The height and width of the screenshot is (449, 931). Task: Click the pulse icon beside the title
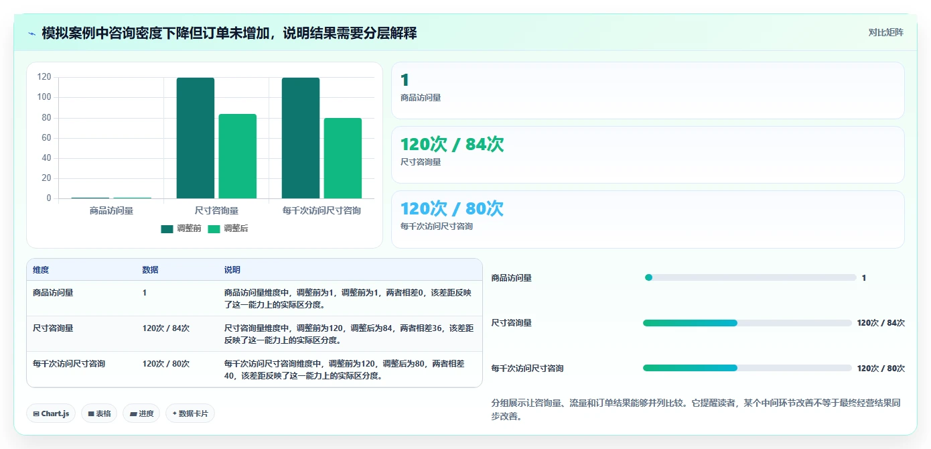click(x=32, y=34)
